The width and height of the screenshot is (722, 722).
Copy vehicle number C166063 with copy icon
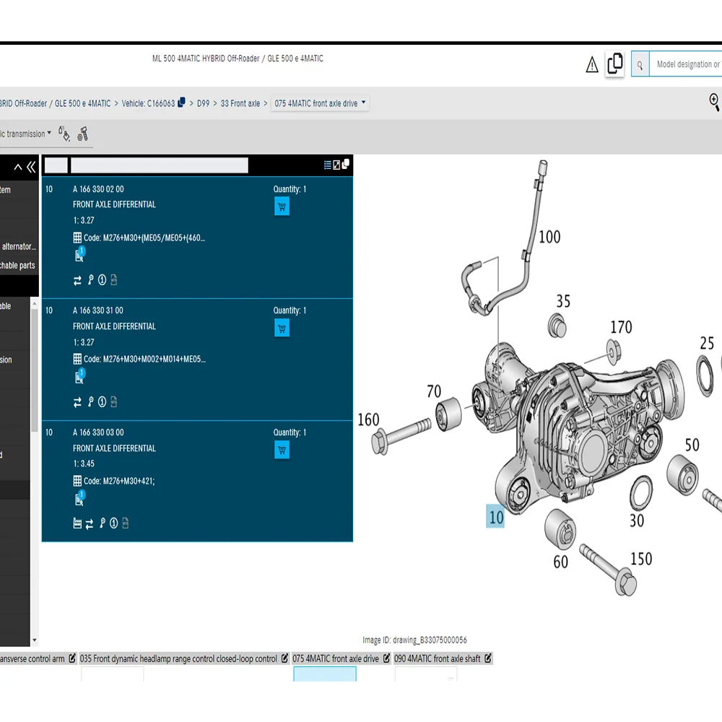pyautogui.click(x=182, y=103)
